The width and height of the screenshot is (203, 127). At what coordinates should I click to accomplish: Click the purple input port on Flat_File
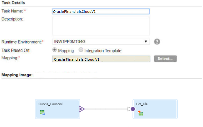point(133,109)
